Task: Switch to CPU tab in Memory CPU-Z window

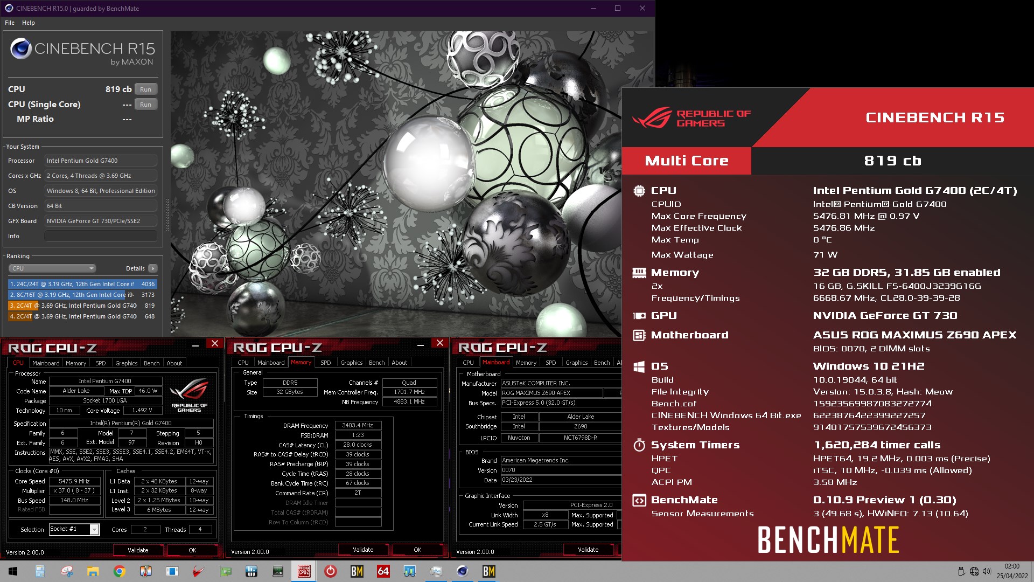Action: pyautogui.click(x=243, y=363)
